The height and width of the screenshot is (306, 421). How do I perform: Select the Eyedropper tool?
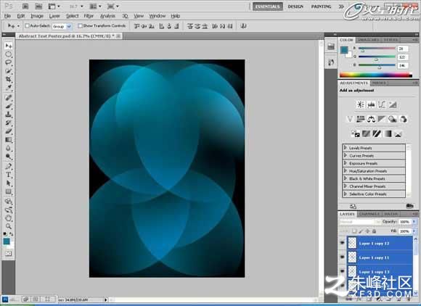point(9,88)
